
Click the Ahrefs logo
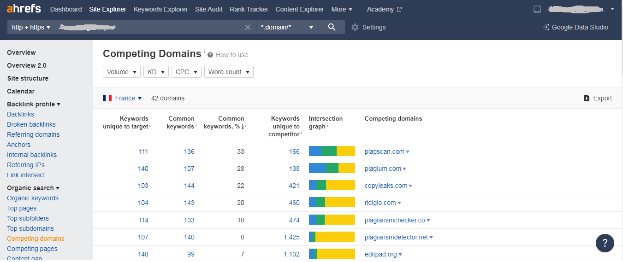(x=24, y=9)
